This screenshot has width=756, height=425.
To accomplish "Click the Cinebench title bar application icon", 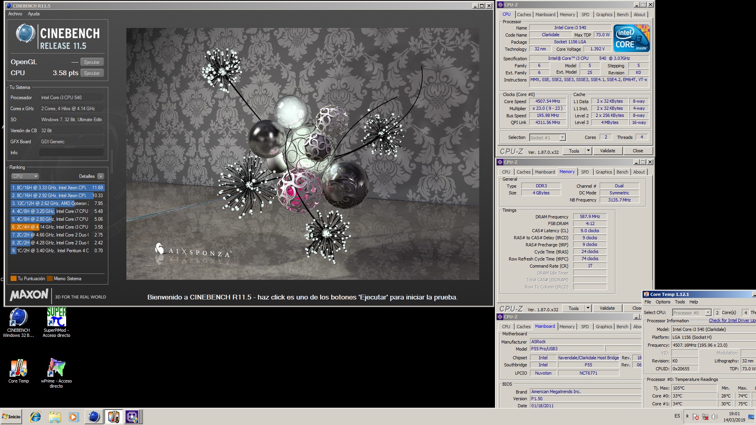I will [9, 6].
